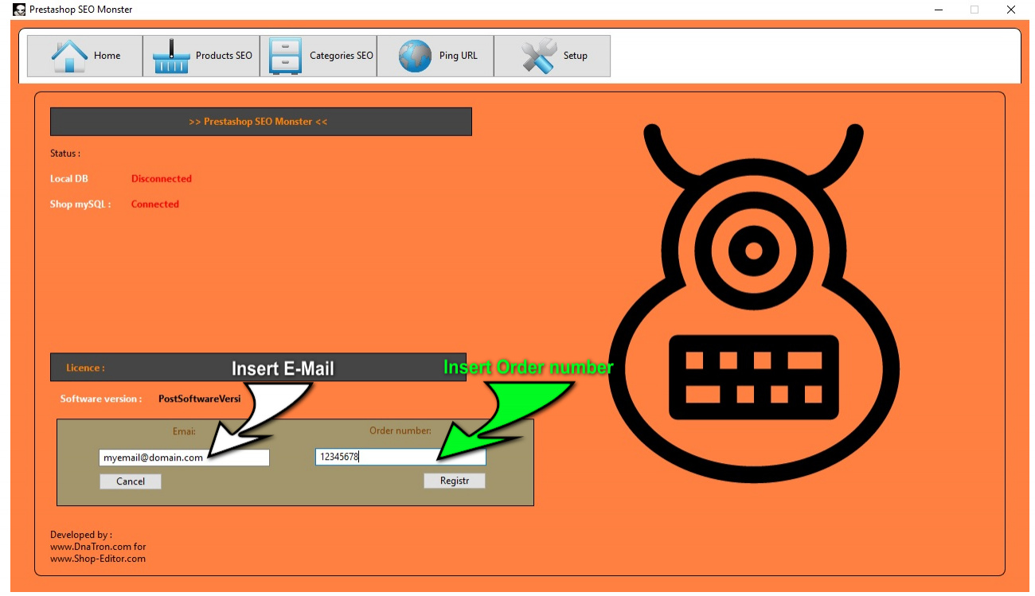The height and width of the screenshot is (596, 1035).
Task: Click the Shop mySQL label
Action: click(80, 205)
